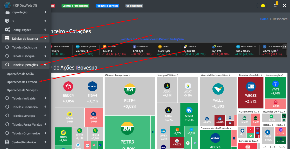290x149 pixels.
Task: Expand the Tabelas Indústria submenu chevron
Action: 45,98
